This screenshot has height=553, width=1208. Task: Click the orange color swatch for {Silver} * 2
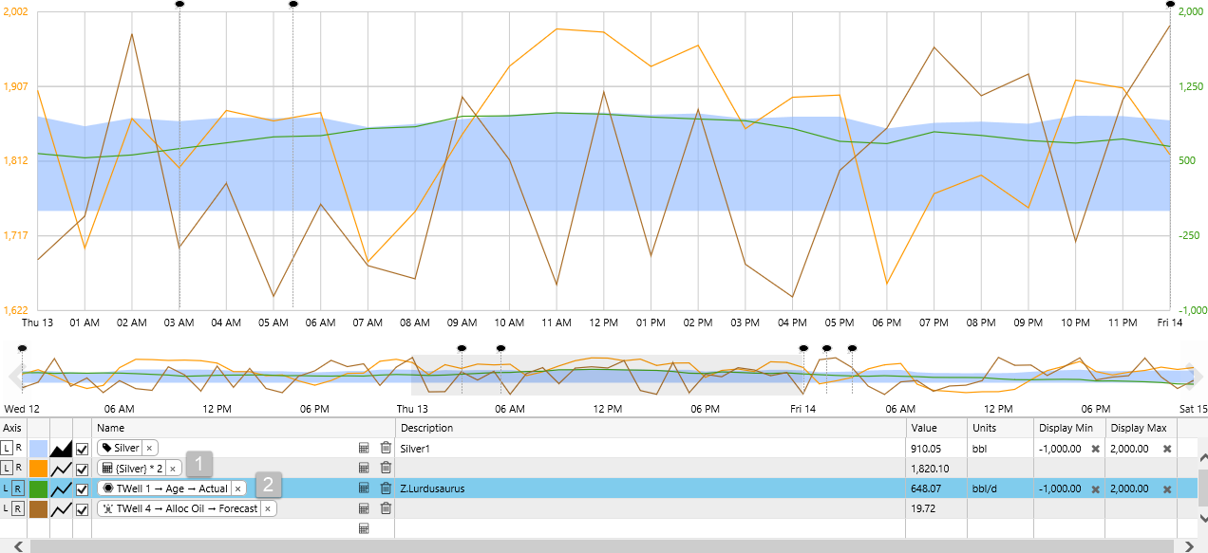point(39,468)
